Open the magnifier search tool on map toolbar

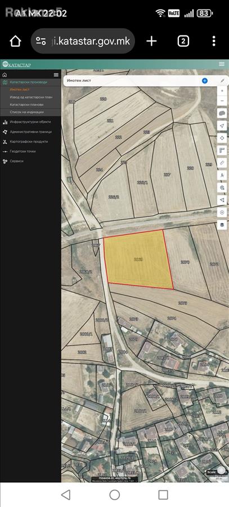pos(222,188)
